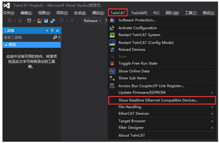Open the 编辑(E) menu
This screenshot has height=143, width=219.
pos(26,13)
